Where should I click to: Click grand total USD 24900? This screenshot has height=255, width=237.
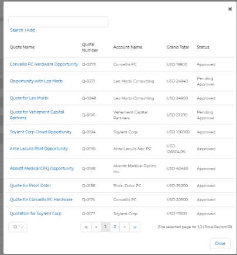coord(177,98)
